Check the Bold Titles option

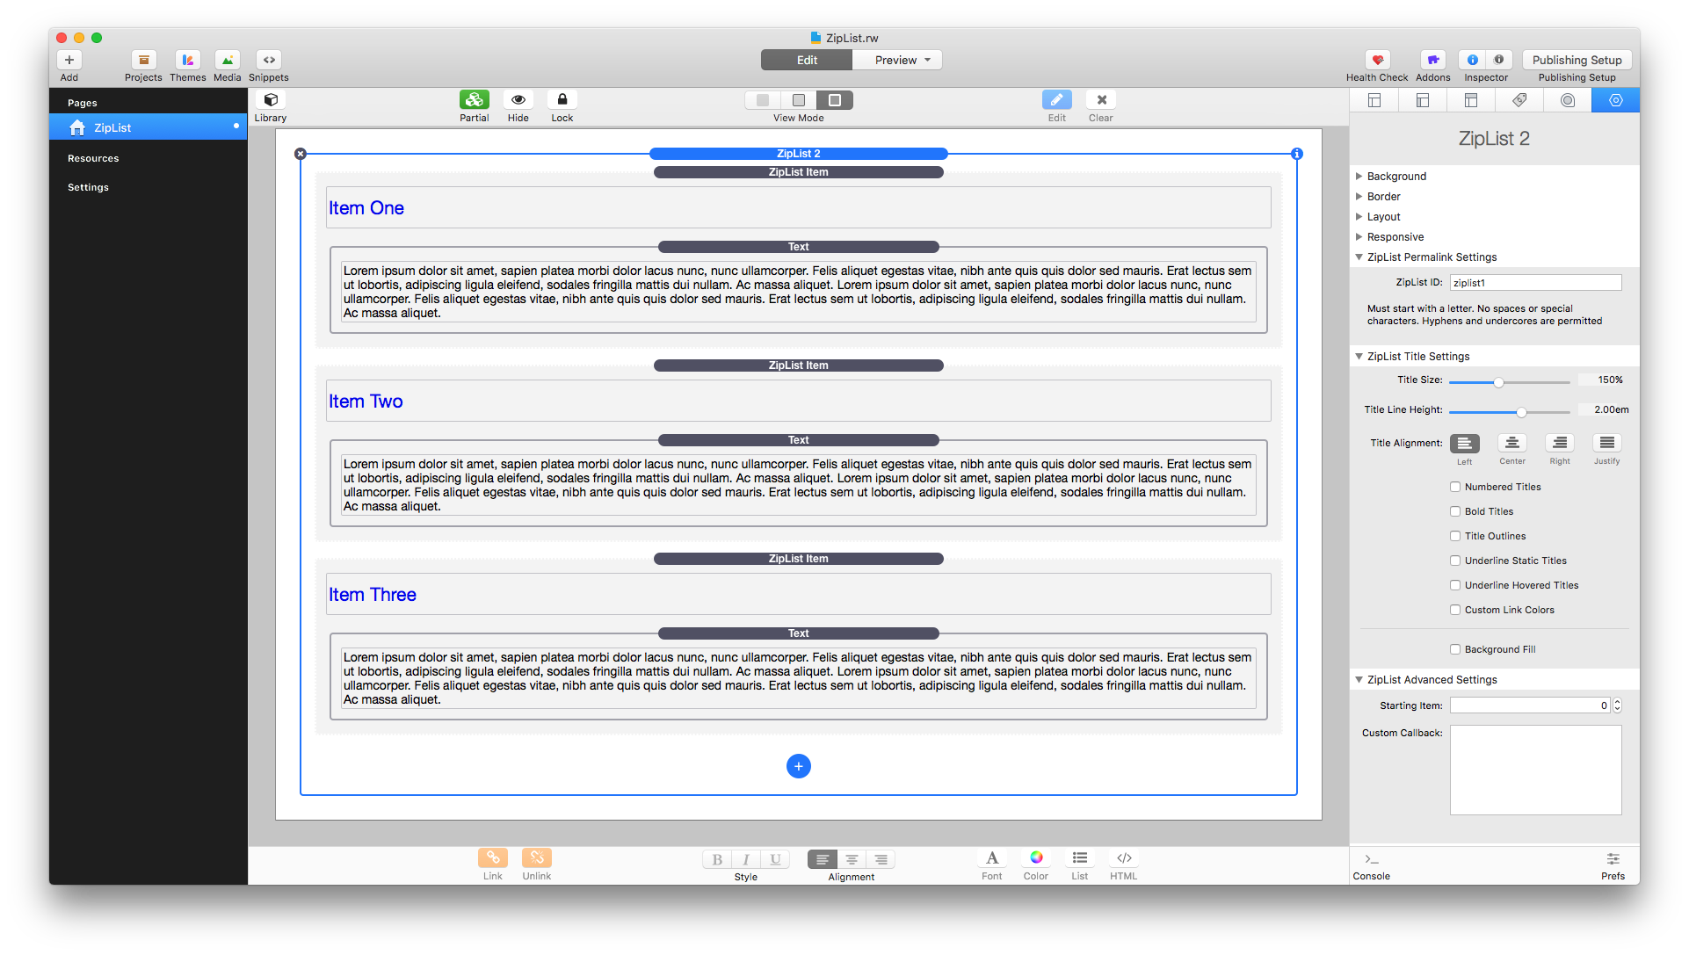click(x=1455, y=511)
